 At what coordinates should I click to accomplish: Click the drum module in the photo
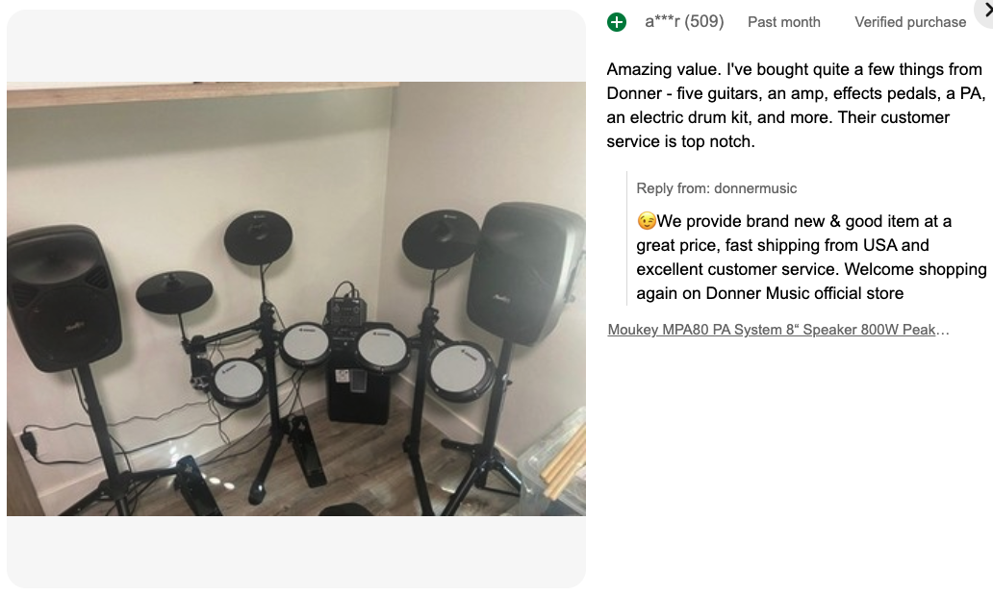pos(346,310)
